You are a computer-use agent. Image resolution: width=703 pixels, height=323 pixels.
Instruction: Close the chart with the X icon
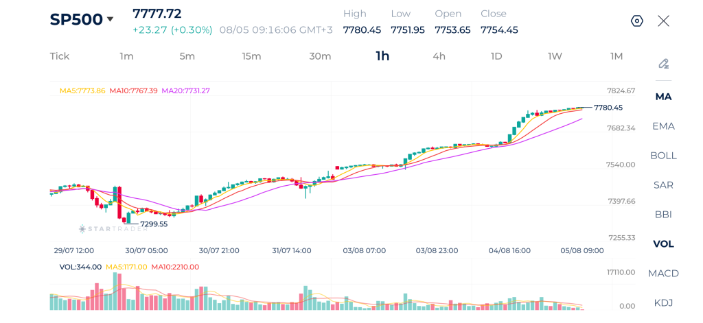click(x=664, y=21)
